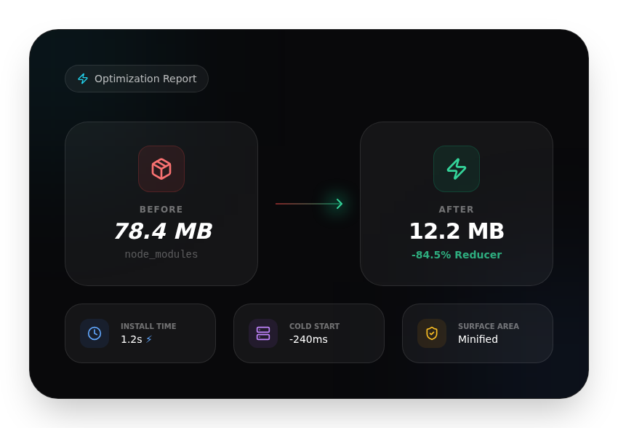Click the 12.2 MB value
The height and width of the screenshot is (428, 618).
(457, 231)
